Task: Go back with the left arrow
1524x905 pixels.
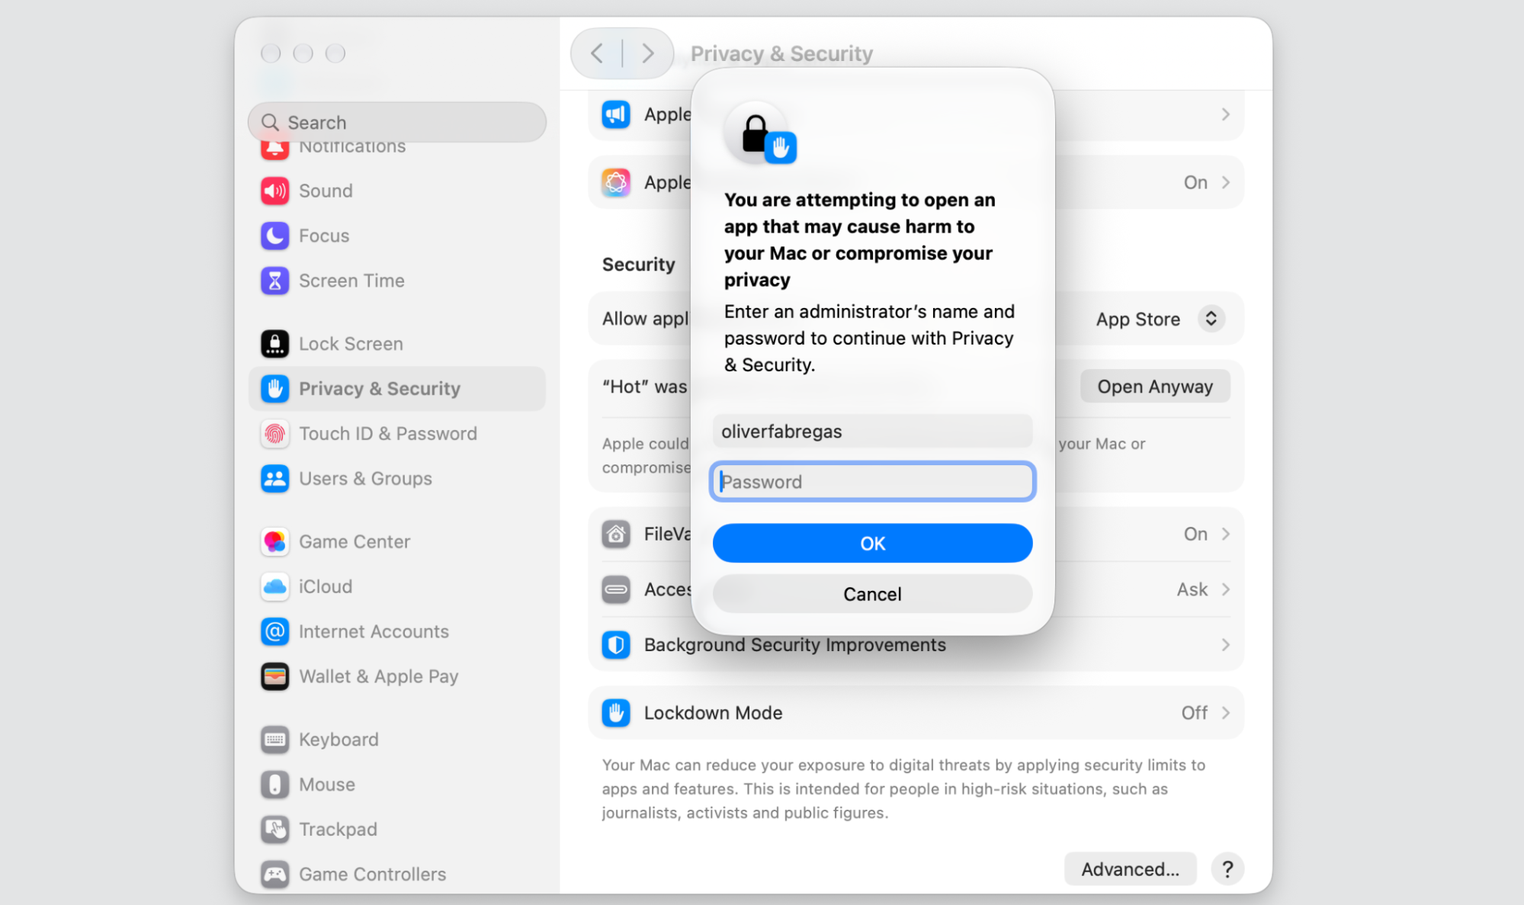Action: tap(597, 53)
